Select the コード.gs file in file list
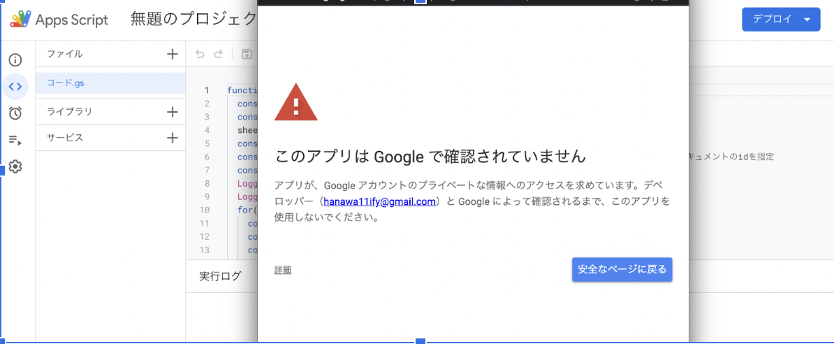Screen dimensions: 834x344 click(x=66, y=83)
